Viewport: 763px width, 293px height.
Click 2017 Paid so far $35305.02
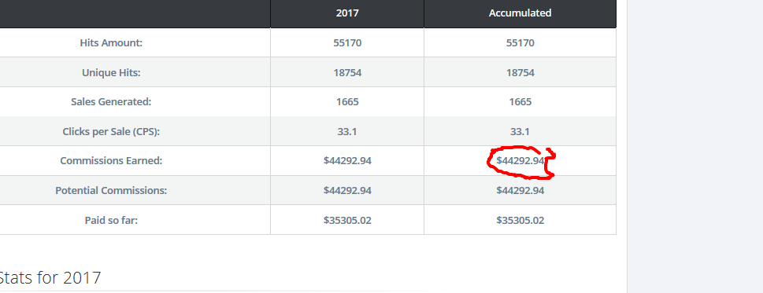pyautogui.click(x=347, y=220)
